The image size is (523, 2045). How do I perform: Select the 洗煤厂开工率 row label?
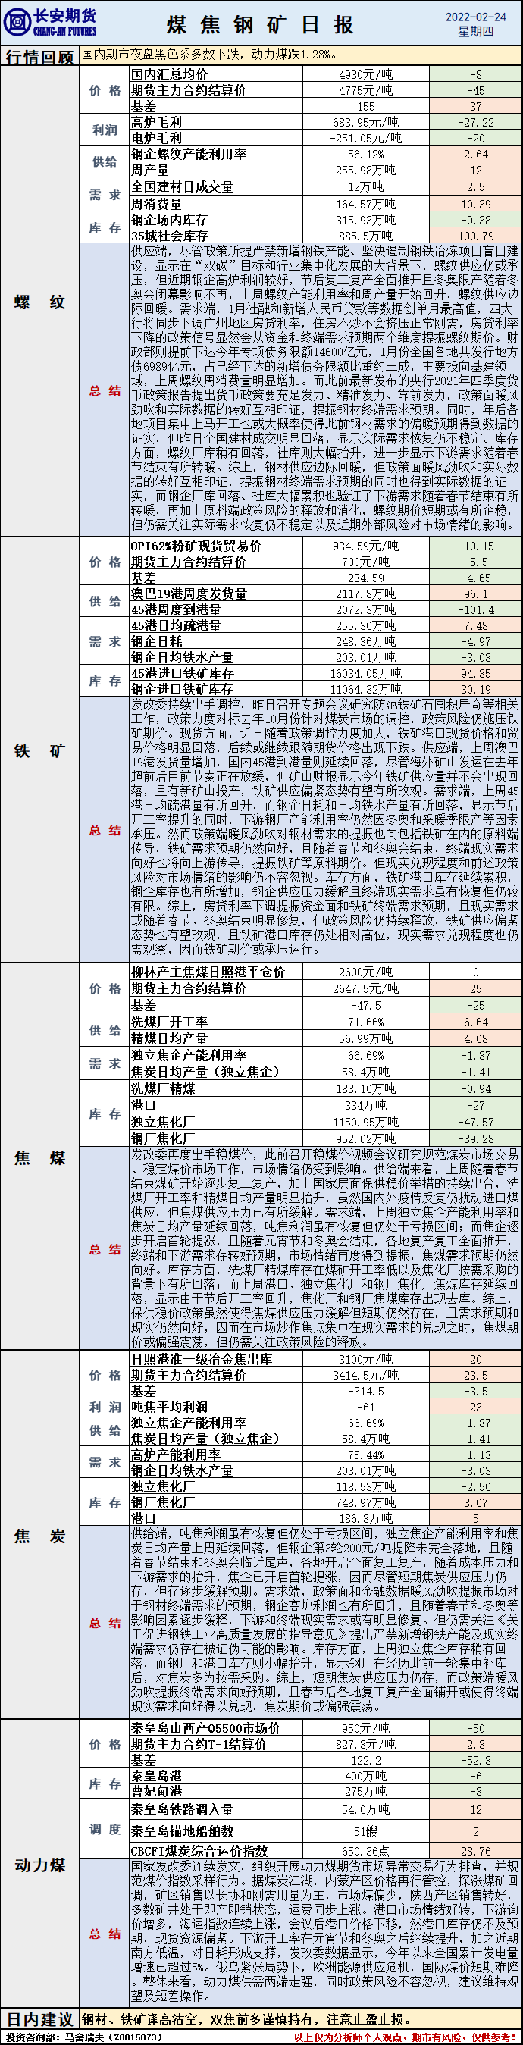click(x=170, y=1022)
